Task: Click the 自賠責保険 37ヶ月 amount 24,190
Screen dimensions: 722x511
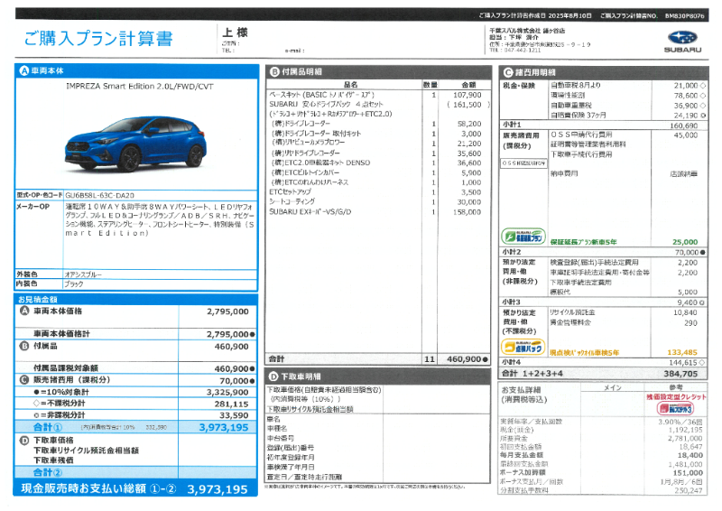Action: tap(686, 116)
